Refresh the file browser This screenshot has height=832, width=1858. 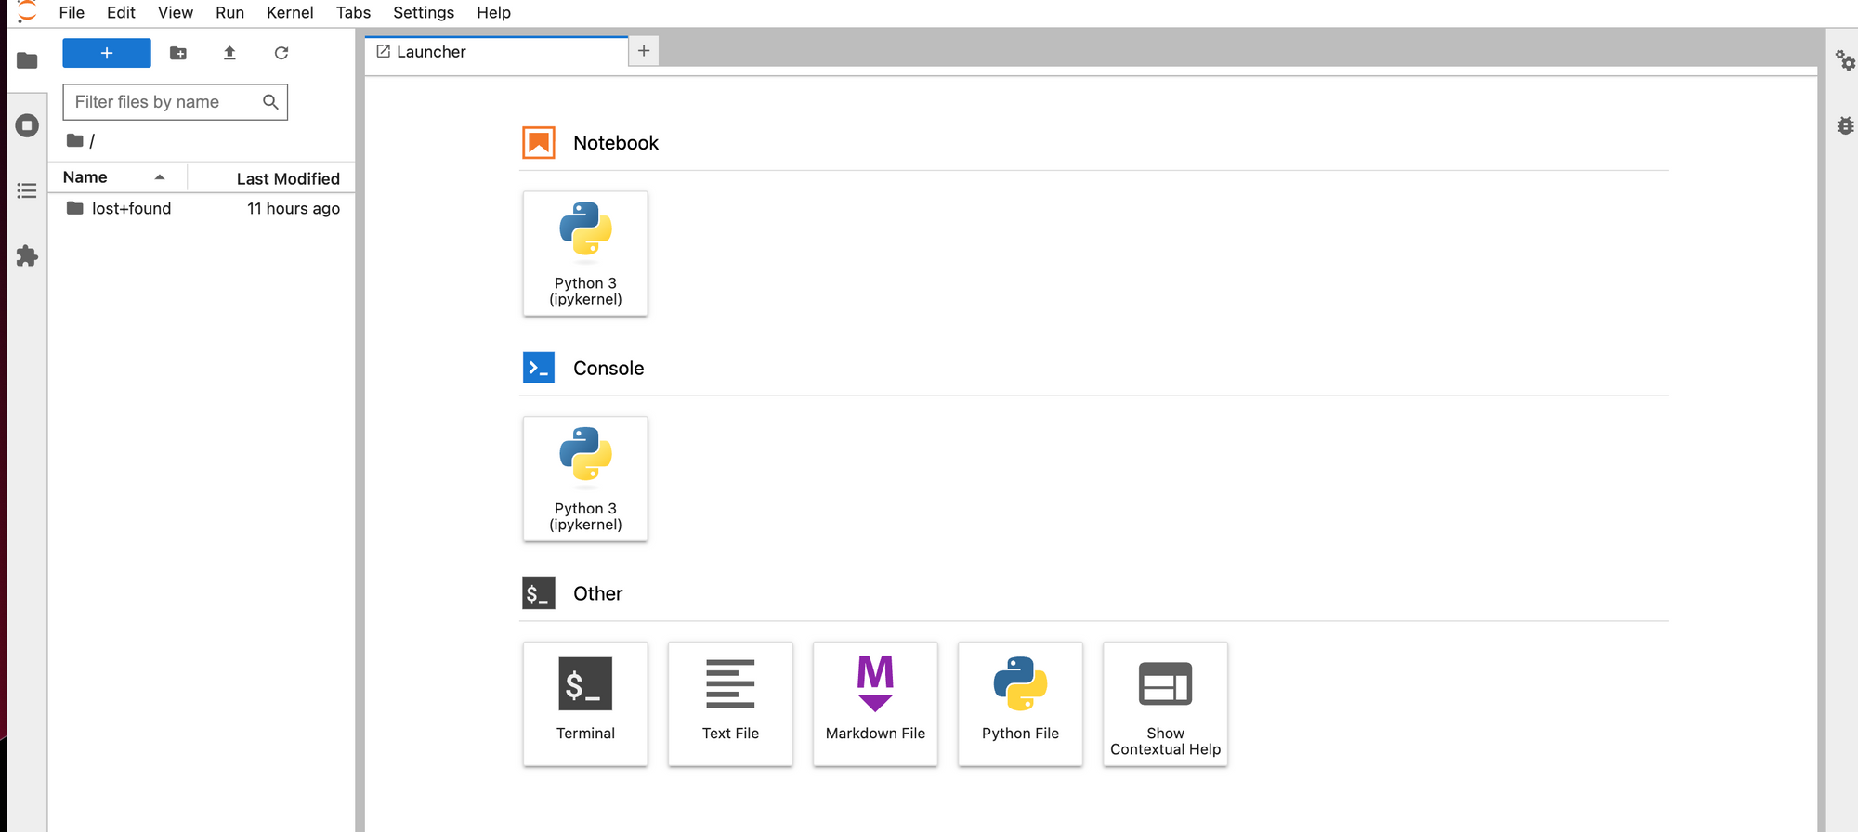point(281,53)
